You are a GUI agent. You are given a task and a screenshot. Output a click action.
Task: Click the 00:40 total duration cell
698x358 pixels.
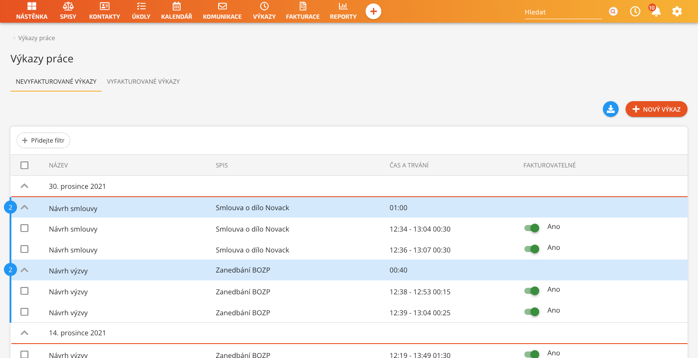[398, 270]
